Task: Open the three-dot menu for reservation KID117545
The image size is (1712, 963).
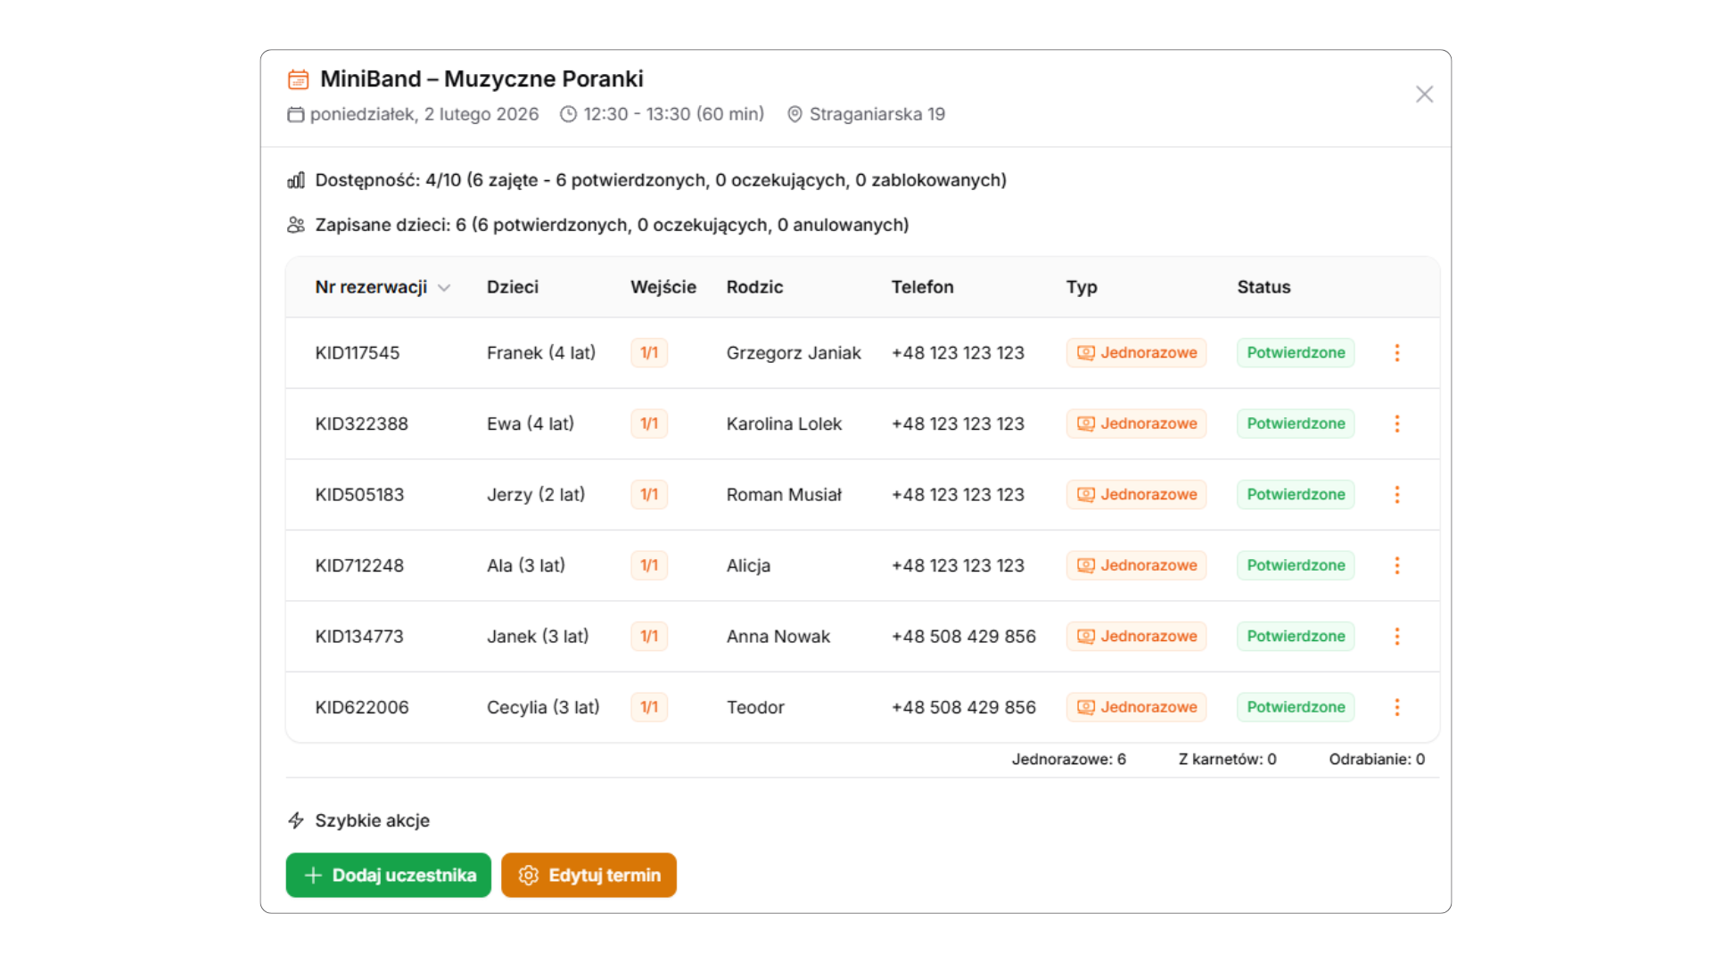Action: [1396, 352]
